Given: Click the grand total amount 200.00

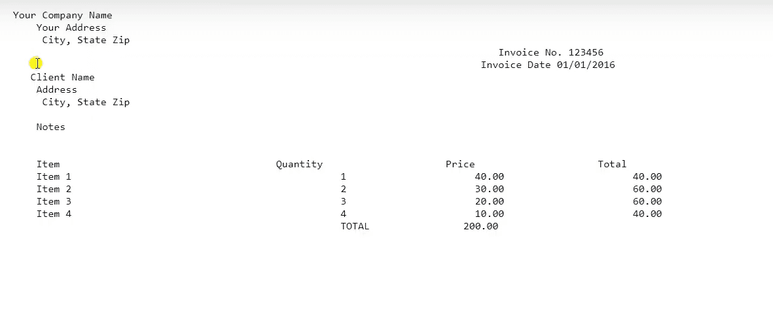Looking at the screenshot, I should (480, 226).
